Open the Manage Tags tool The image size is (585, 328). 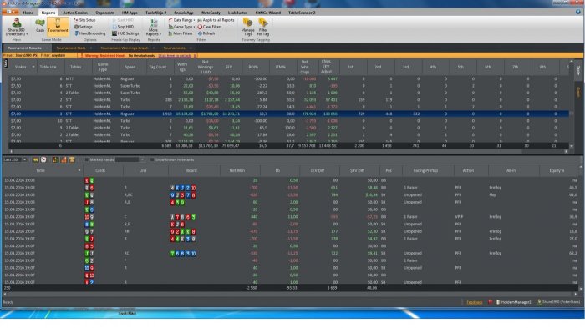(x=247, y=27)
